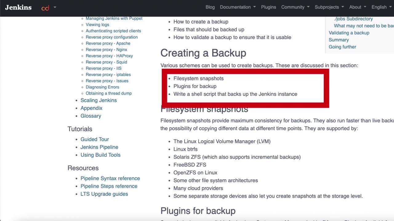Open the Jenkins Pipeline tutorial
This screenshot has height=221, width=394.
[99, 147]
